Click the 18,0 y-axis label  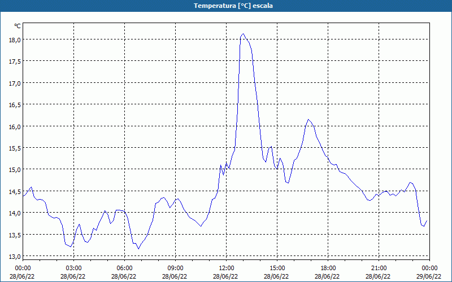pyautogui.click(x=15, y=40)
